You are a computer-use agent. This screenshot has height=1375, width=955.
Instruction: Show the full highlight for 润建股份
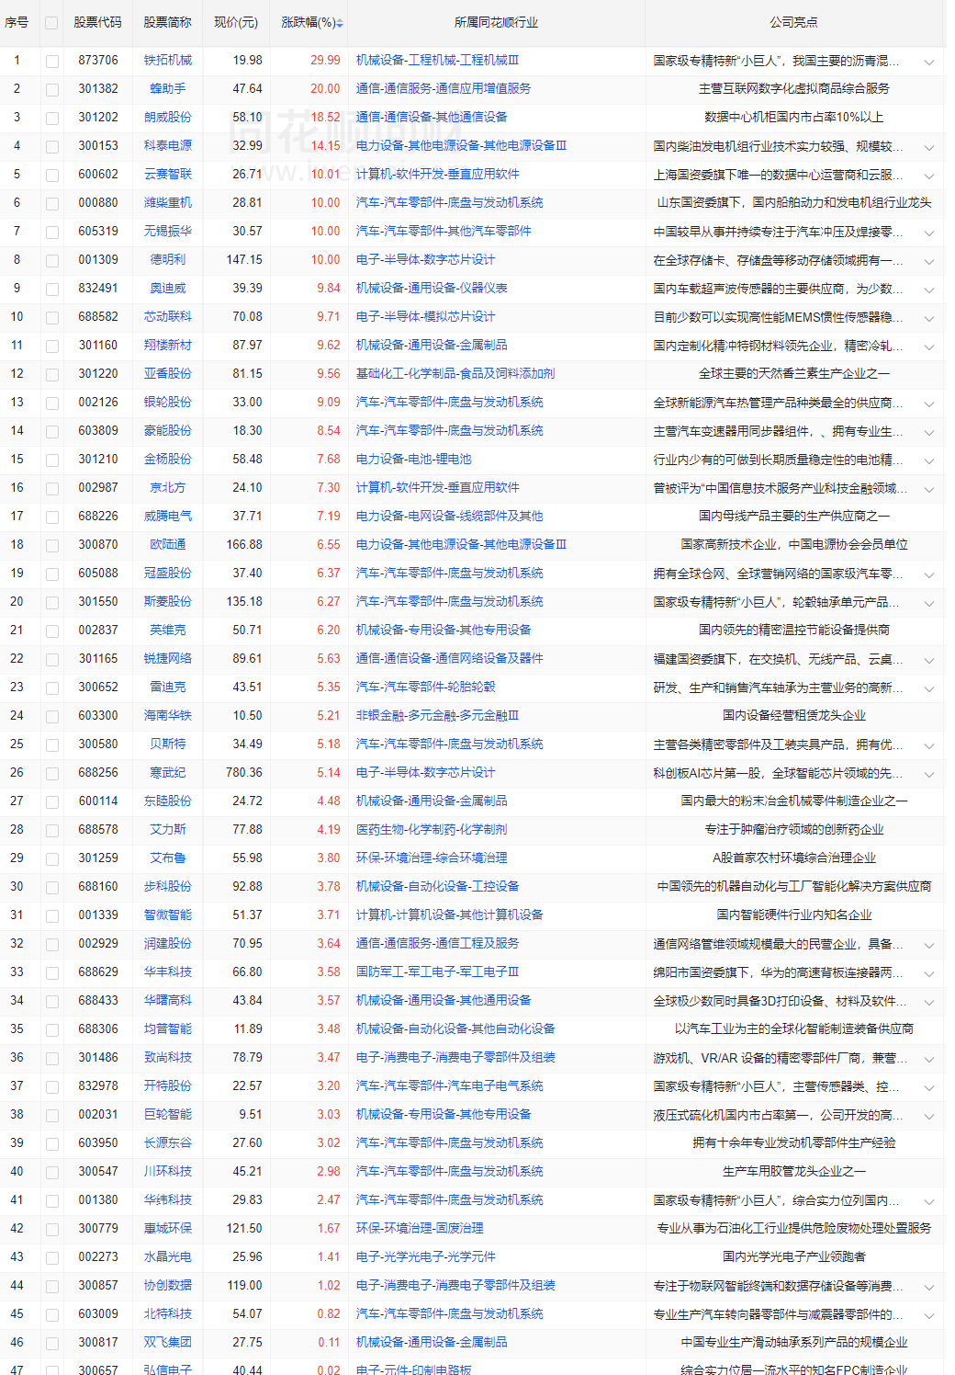(929, 945)
